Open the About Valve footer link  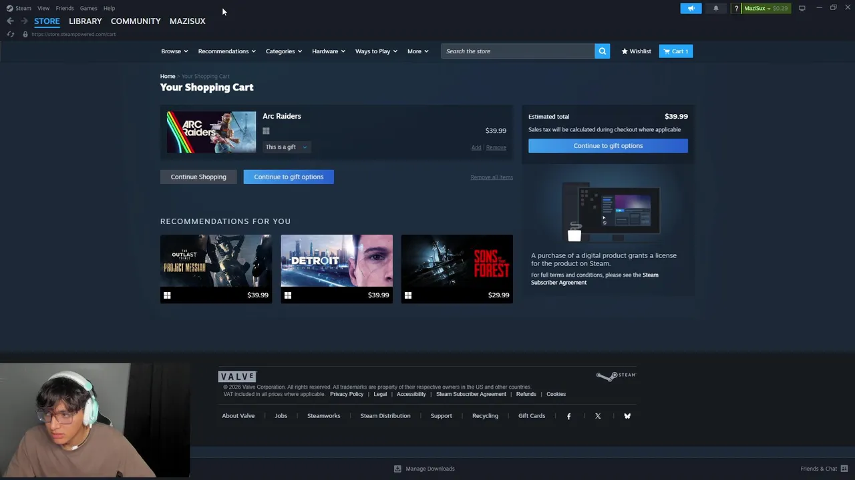[238, 416]
